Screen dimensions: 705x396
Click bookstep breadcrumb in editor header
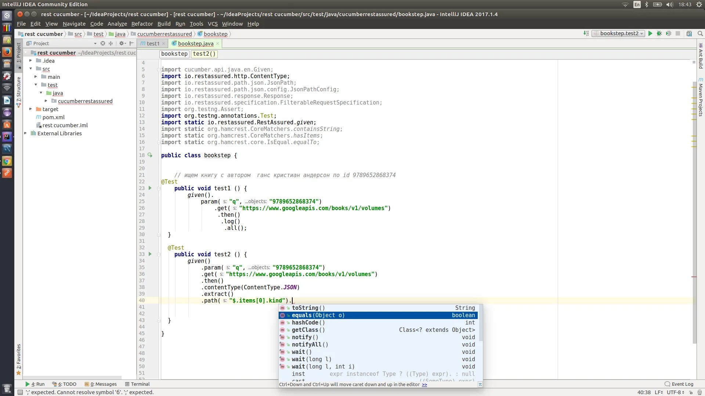(x=174, y=54)
